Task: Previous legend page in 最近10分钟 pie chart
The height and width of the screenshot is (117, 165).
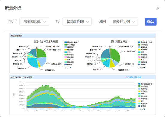Action: pyautogui.click(x=65, y=68)
